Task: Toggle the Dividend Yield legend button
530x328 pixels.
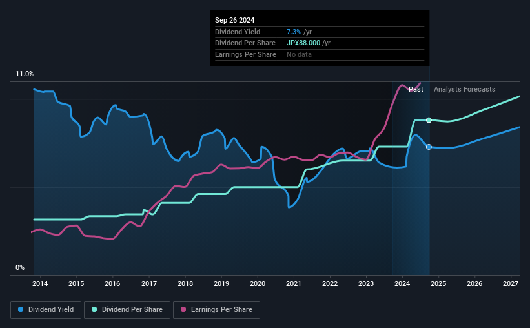Action: (x=46, y=310)
